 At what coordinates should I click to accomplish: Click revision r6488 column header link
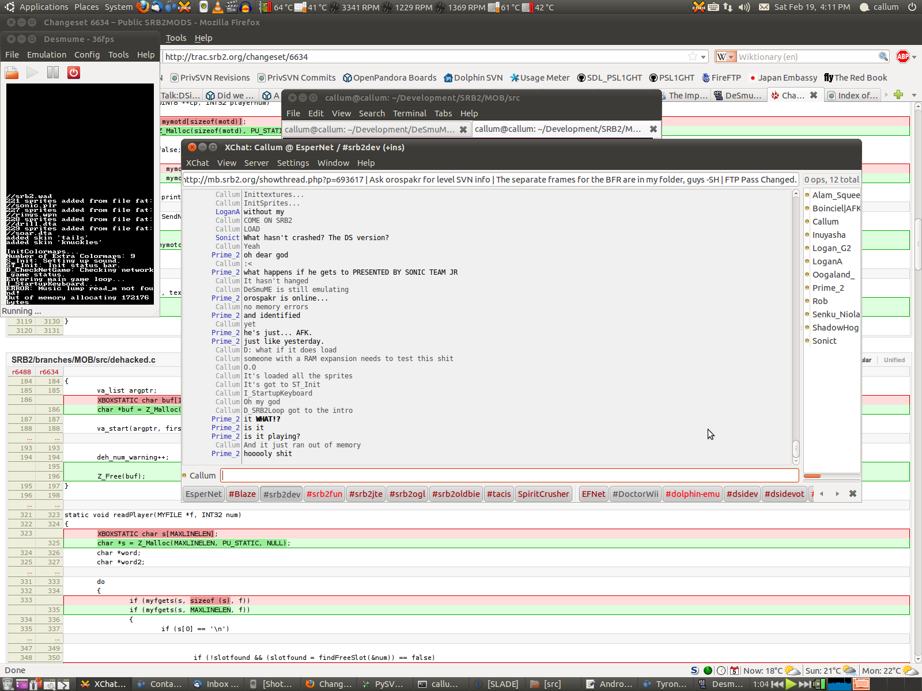(x=21, y=372)
